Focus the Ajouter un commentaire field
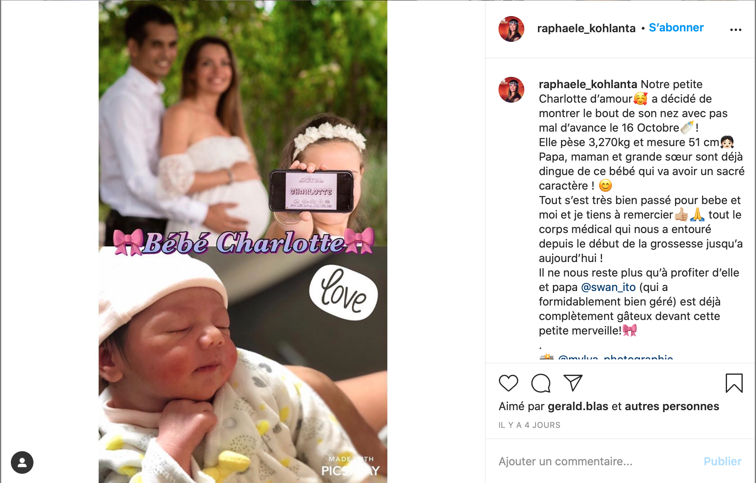Viewport: 756px width, 483px height. (x=596, y=461)
